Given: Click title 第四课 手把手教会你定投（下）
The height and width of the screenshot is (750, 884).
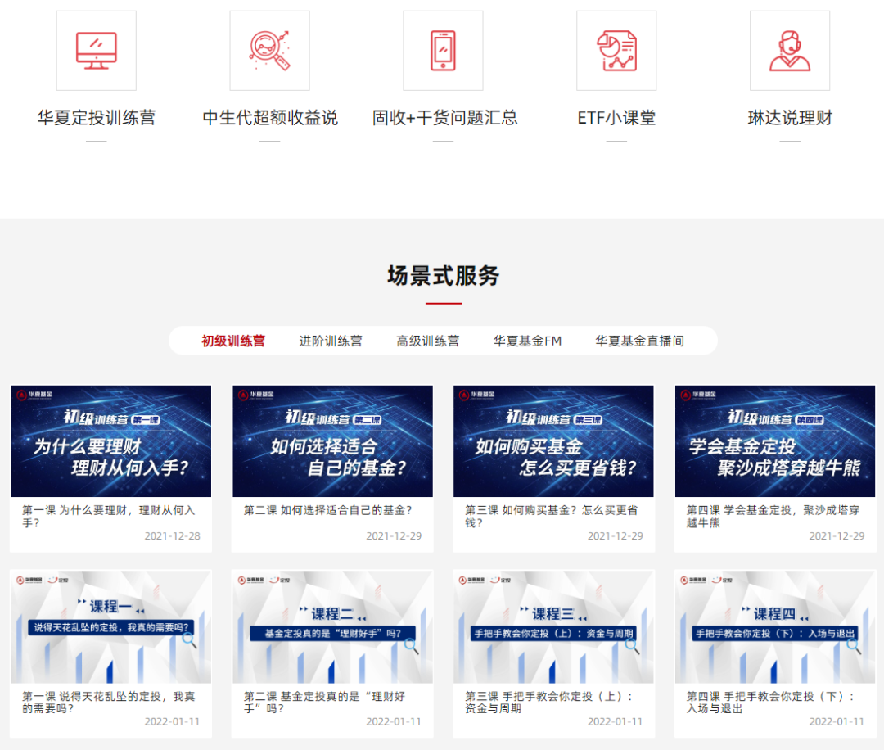Looking at the screenshot, I should (x=770, y=702).
